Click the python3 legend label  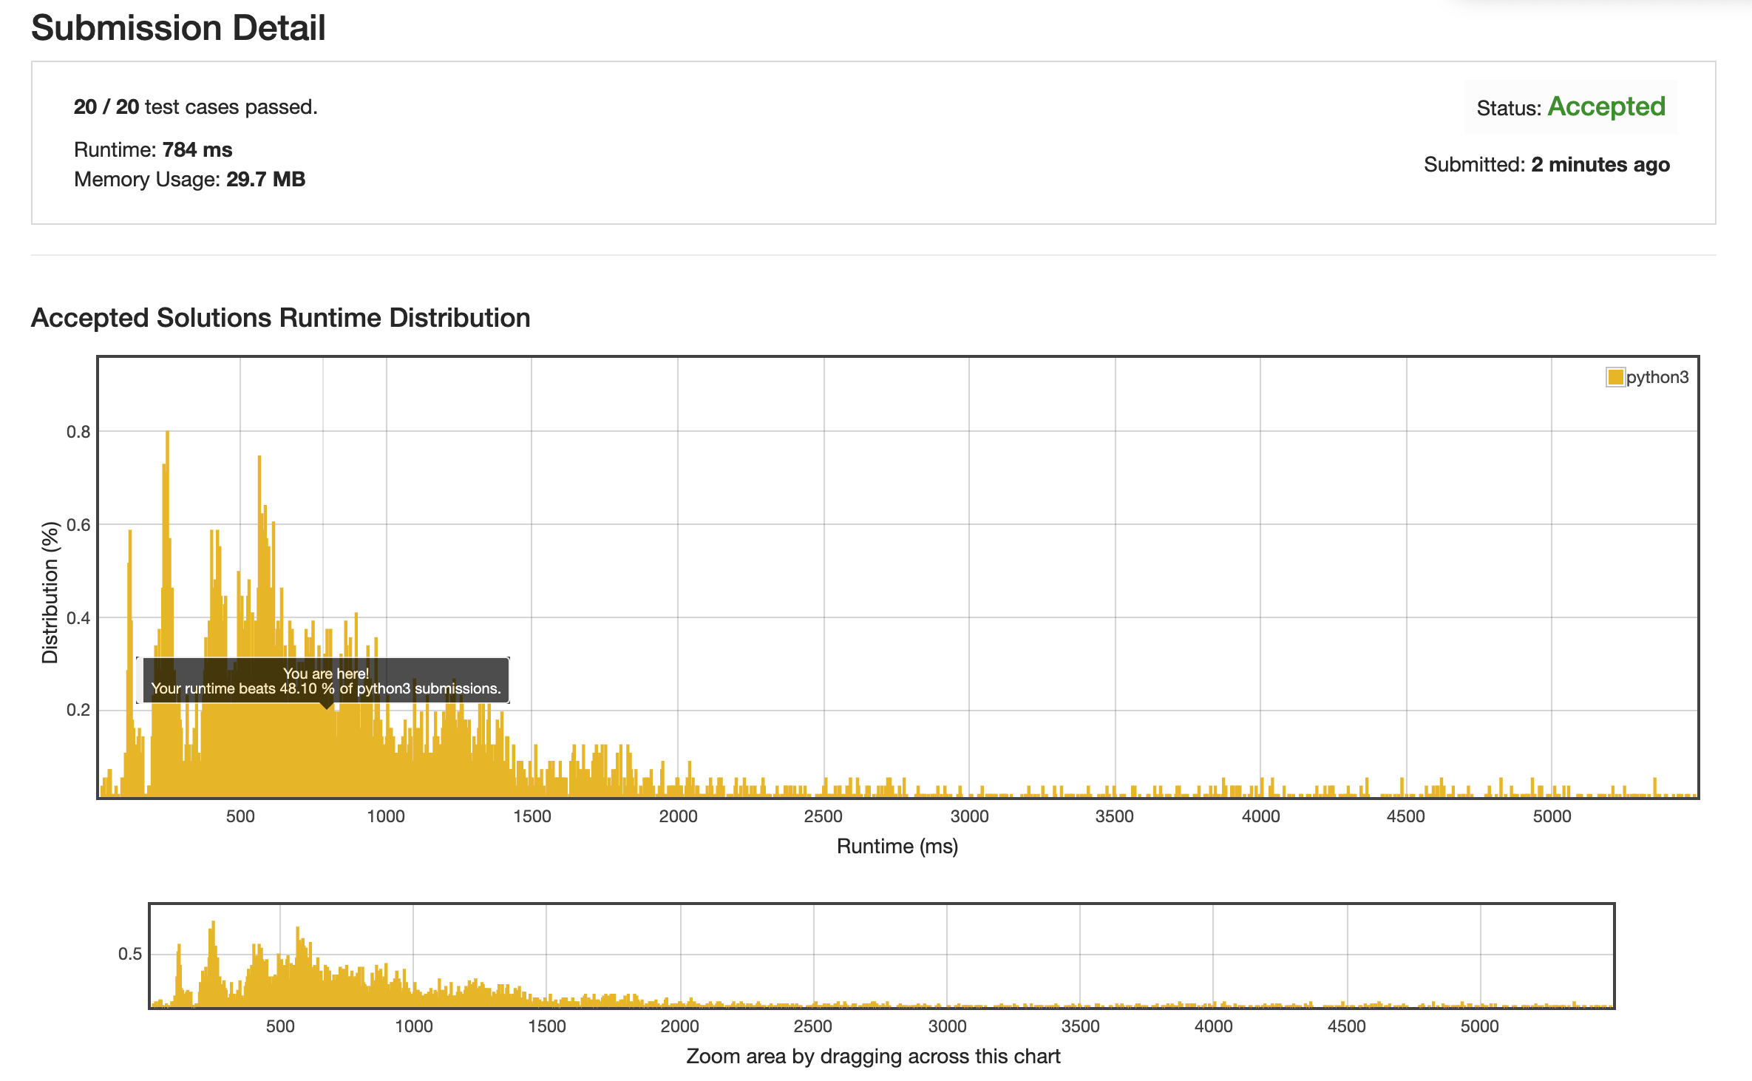(x=1657, y=377)
